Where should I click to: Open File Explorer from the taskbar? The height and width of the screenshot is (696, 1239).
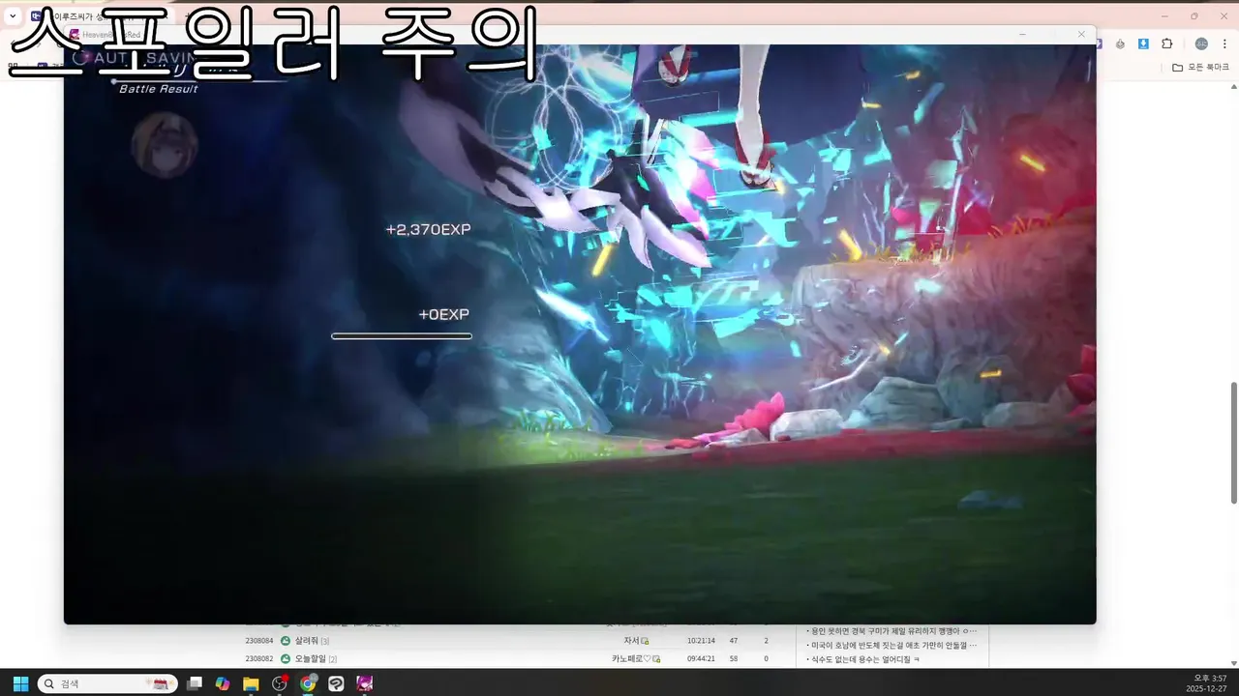coord(251,683)
